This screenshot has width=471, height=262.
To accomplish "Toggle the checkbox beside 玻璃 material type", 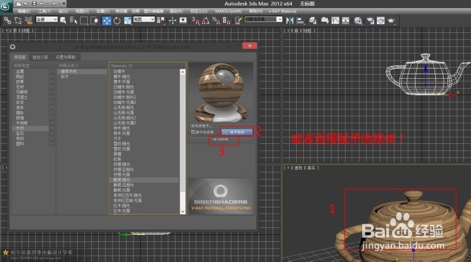I will click(x=52, y=117).
